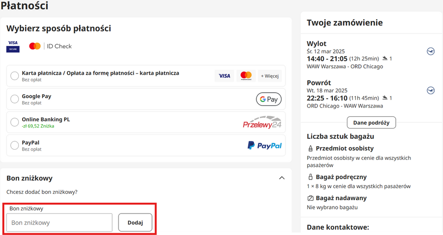Click the airline logo beside Wylot
The image size is (443, 235).
click(x=431, y=51)
